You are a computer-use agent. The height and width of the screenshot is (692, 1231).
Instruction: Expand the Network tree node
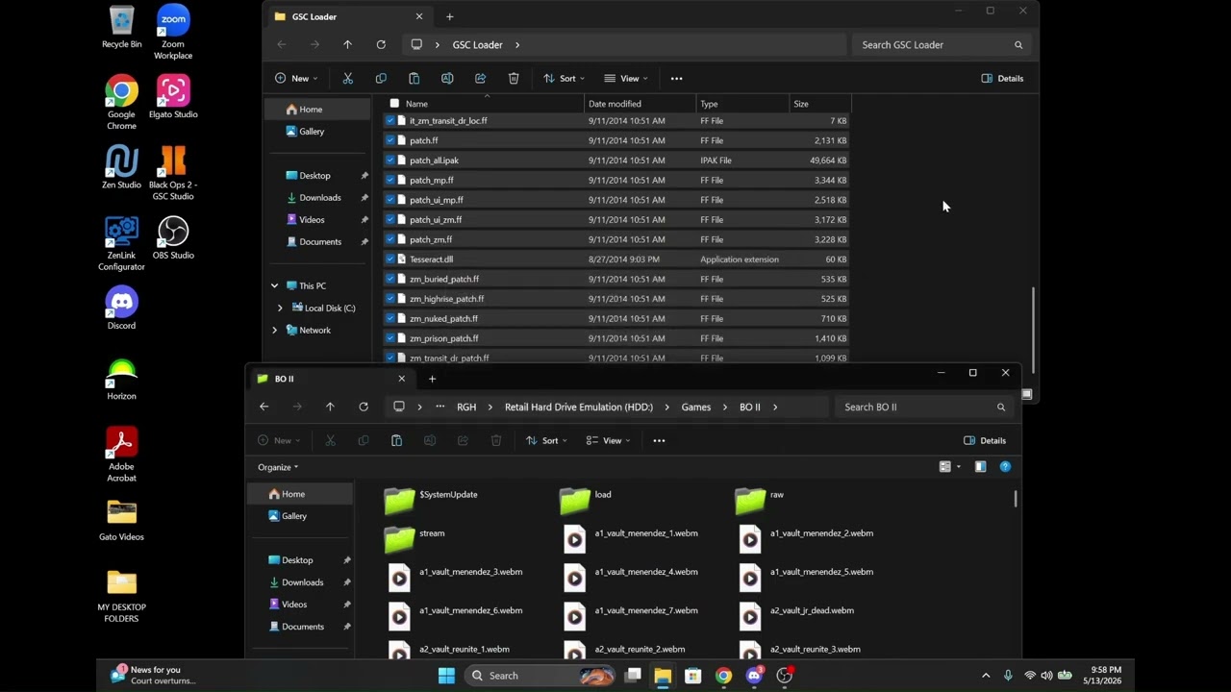click(x=274, y=331)
